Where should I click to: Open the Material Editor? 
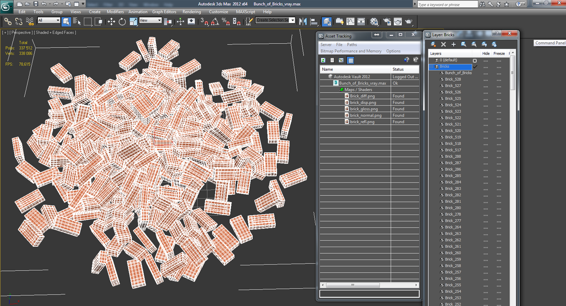pyautogui.click(x=374, y=21)
